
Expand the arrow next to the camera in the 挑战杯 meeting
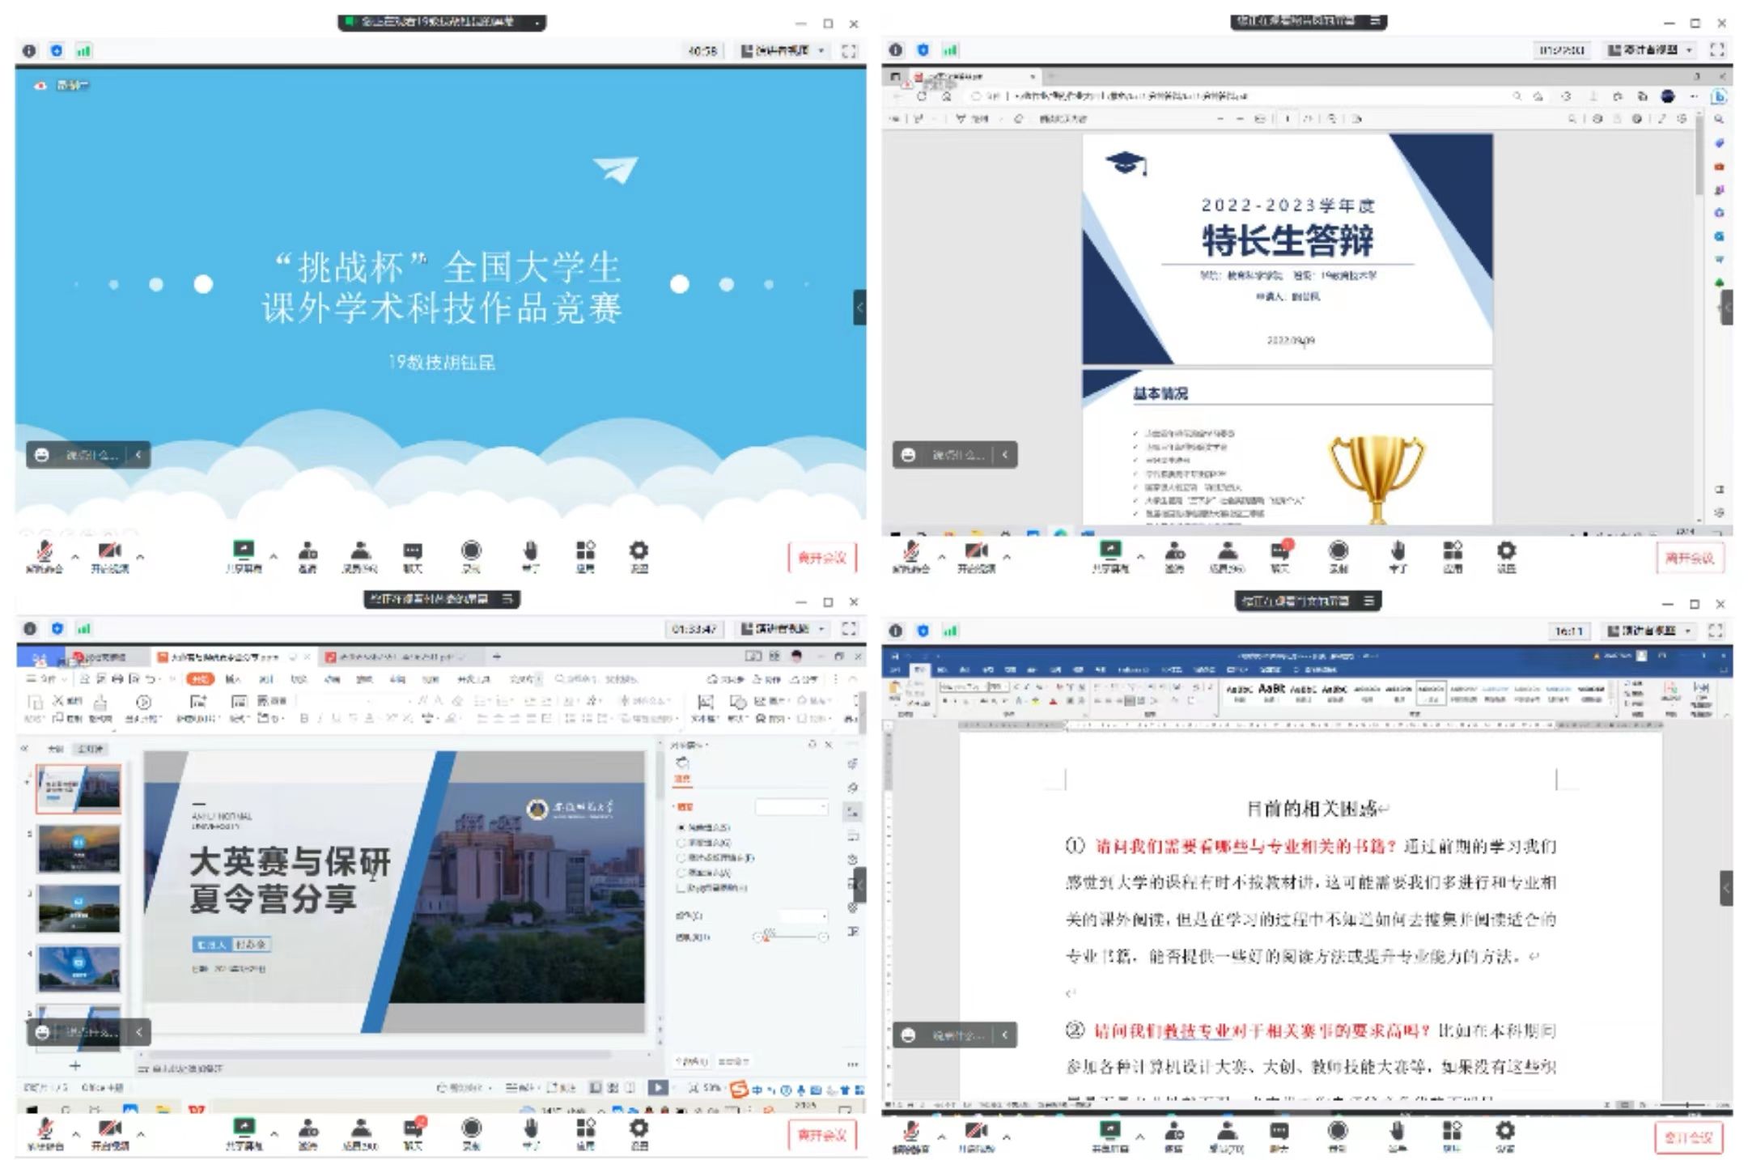tap(140, 557)
